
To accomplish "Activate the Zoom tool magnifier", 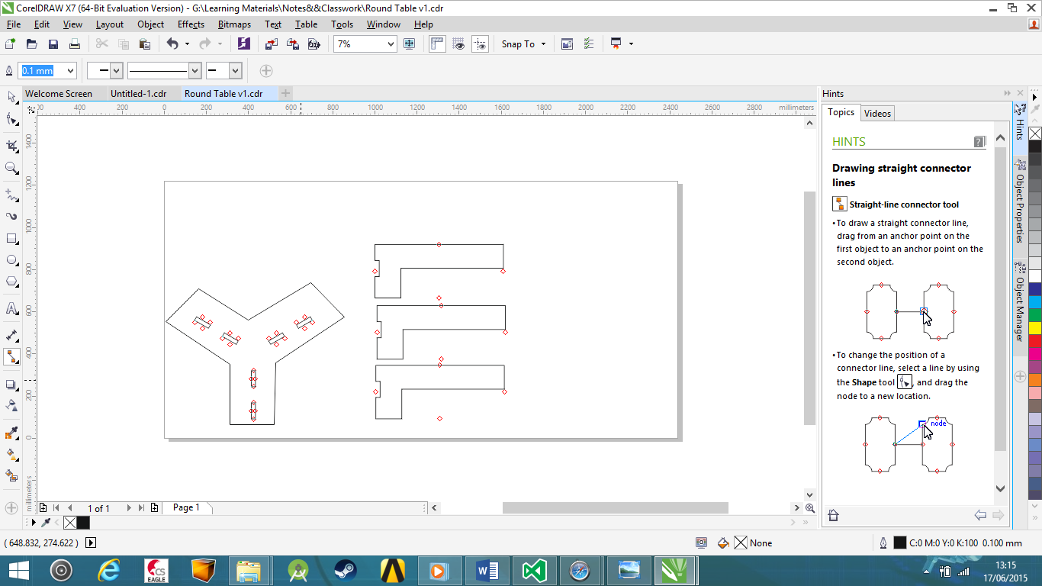I will [11, 168].
